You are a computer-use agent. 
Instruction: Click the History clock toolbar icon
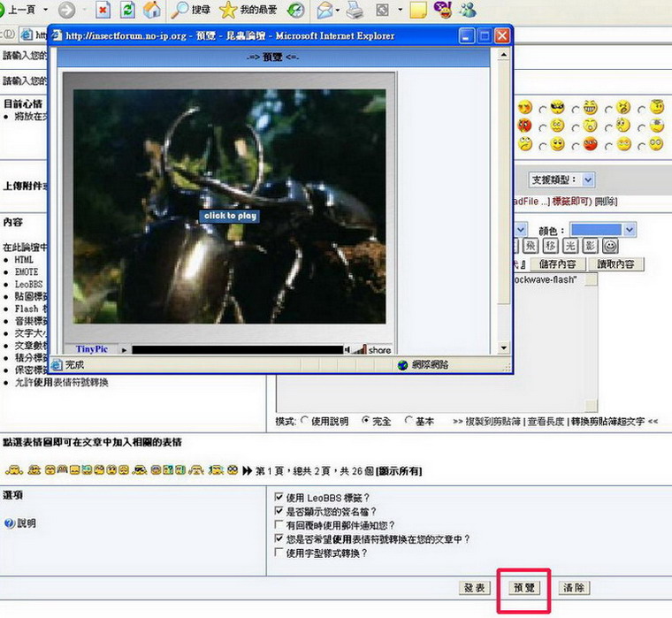[x=296, y=11]
